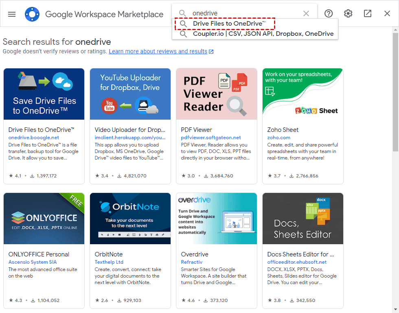Click the Texthelp Ltd developer link

click(109, 262)
